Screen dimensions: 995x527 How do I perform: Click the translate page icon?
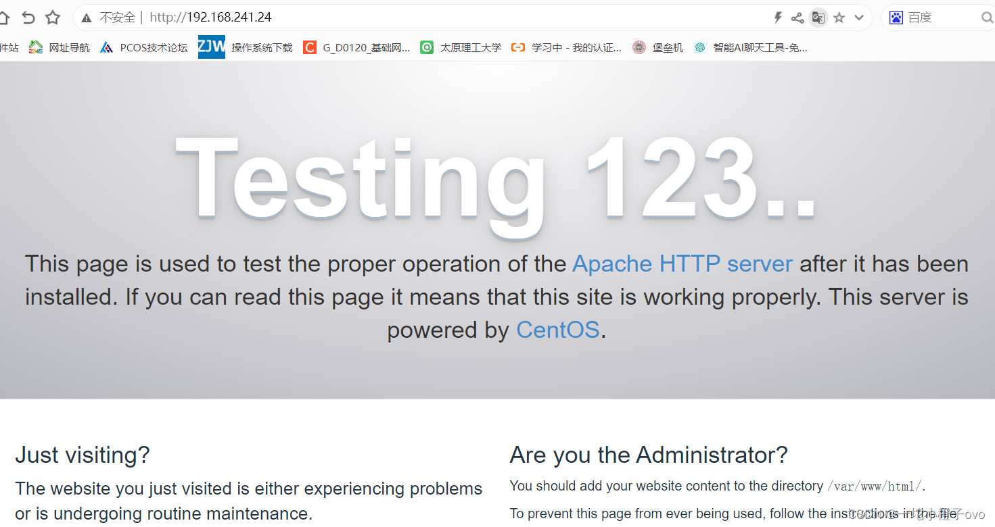pos(818,18)
